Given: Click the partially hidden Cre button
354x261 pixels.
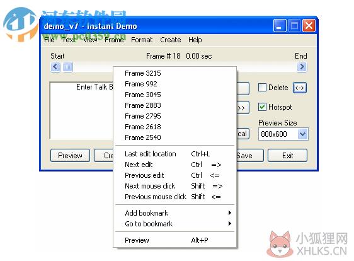Looking at the screenshot, I should (104, 156).
